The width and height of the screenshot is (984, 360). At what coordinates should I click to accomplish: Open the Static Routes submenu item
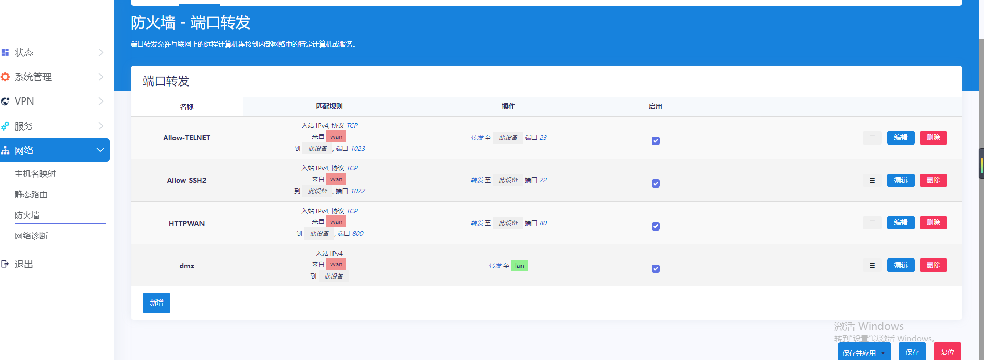[31, 194]
